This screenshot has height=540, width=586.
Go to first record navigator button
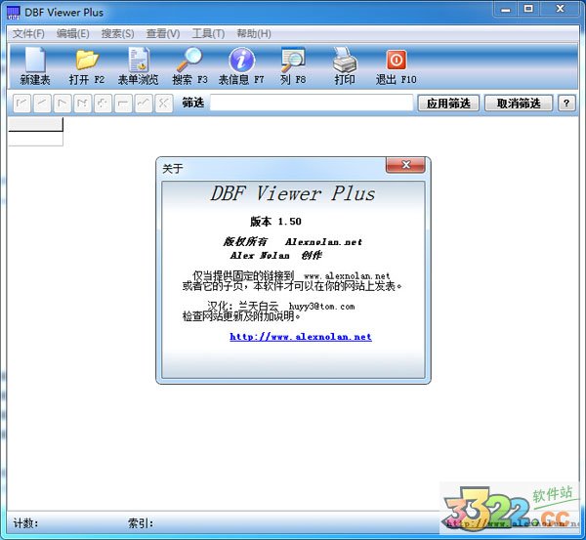pos(21,104)
